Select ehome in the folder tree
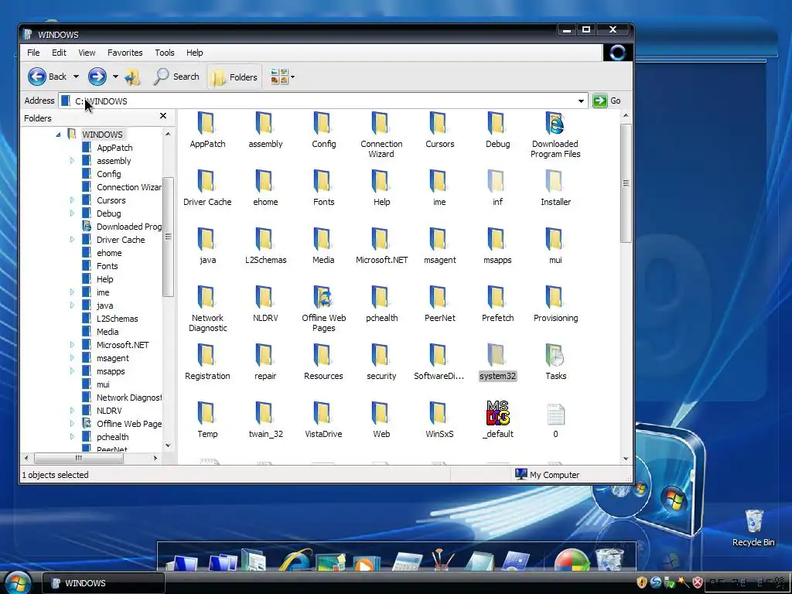Screen dimensions: 792x594 pyautogui.click(x=109, y=253)
